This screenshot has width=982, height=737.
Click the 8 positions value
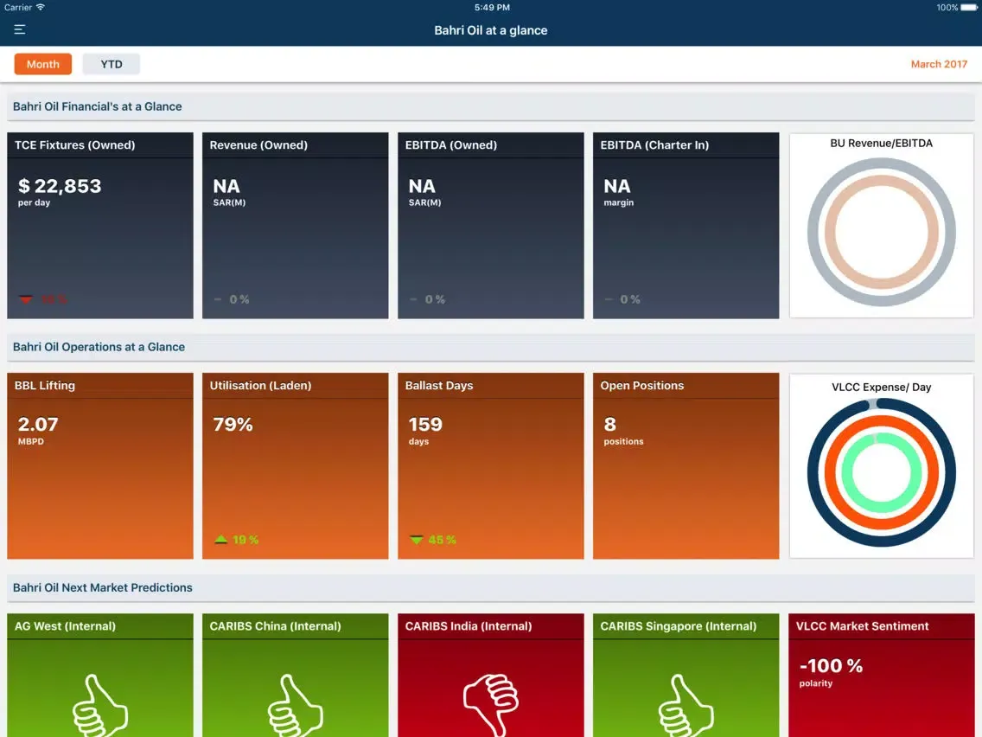[x=610, y=425]
